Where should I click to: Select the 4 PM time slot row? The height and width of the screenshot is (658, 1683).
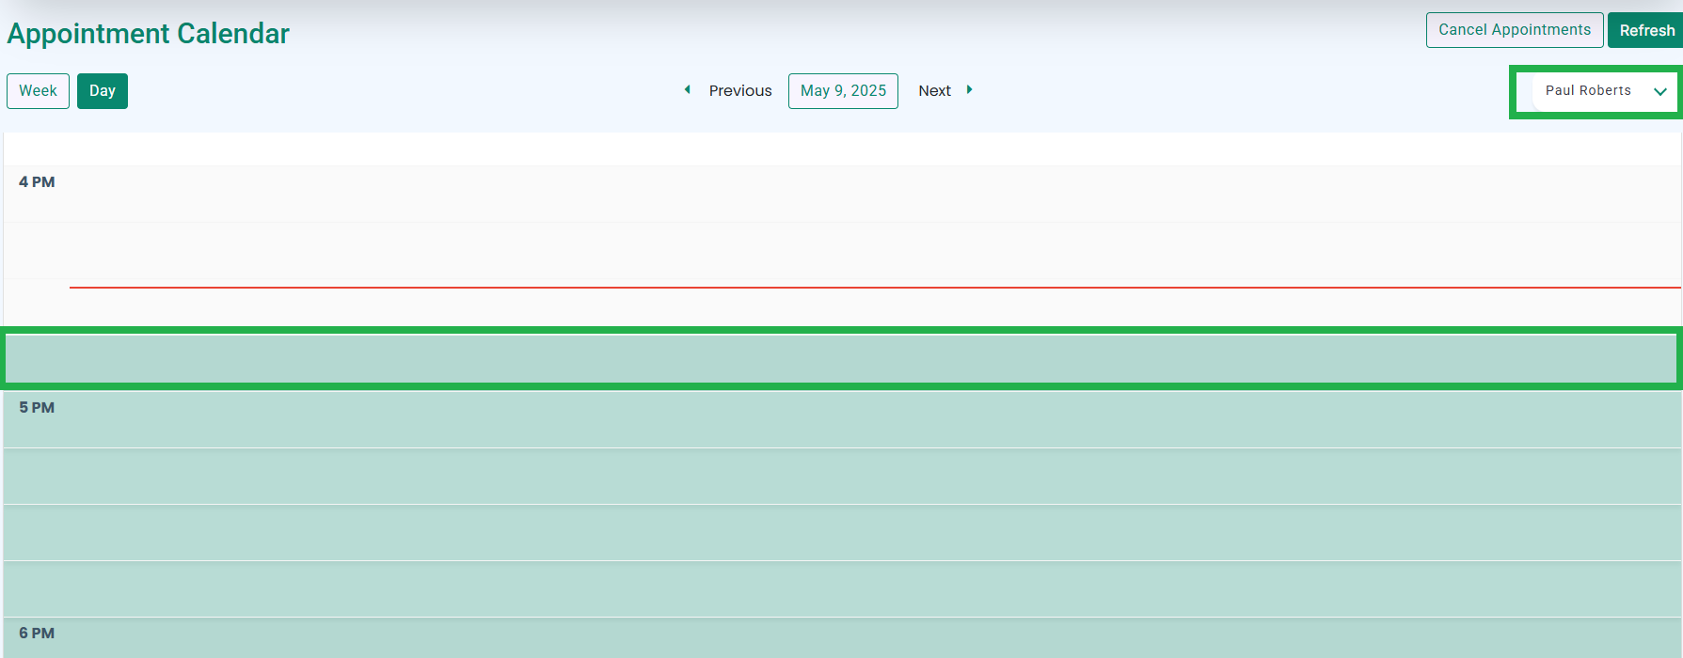tap(842, 195)
